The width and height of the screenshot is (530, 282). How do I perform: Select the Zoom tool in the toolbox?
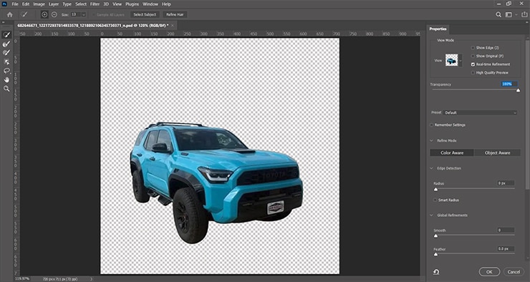[6, 89]
